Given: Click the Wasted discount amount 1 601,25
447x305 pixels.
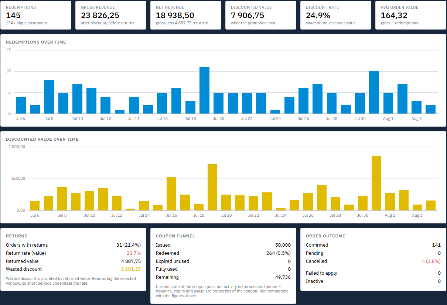Looking at the screenshot, I should pyautogui.click(x=131, y=269).
